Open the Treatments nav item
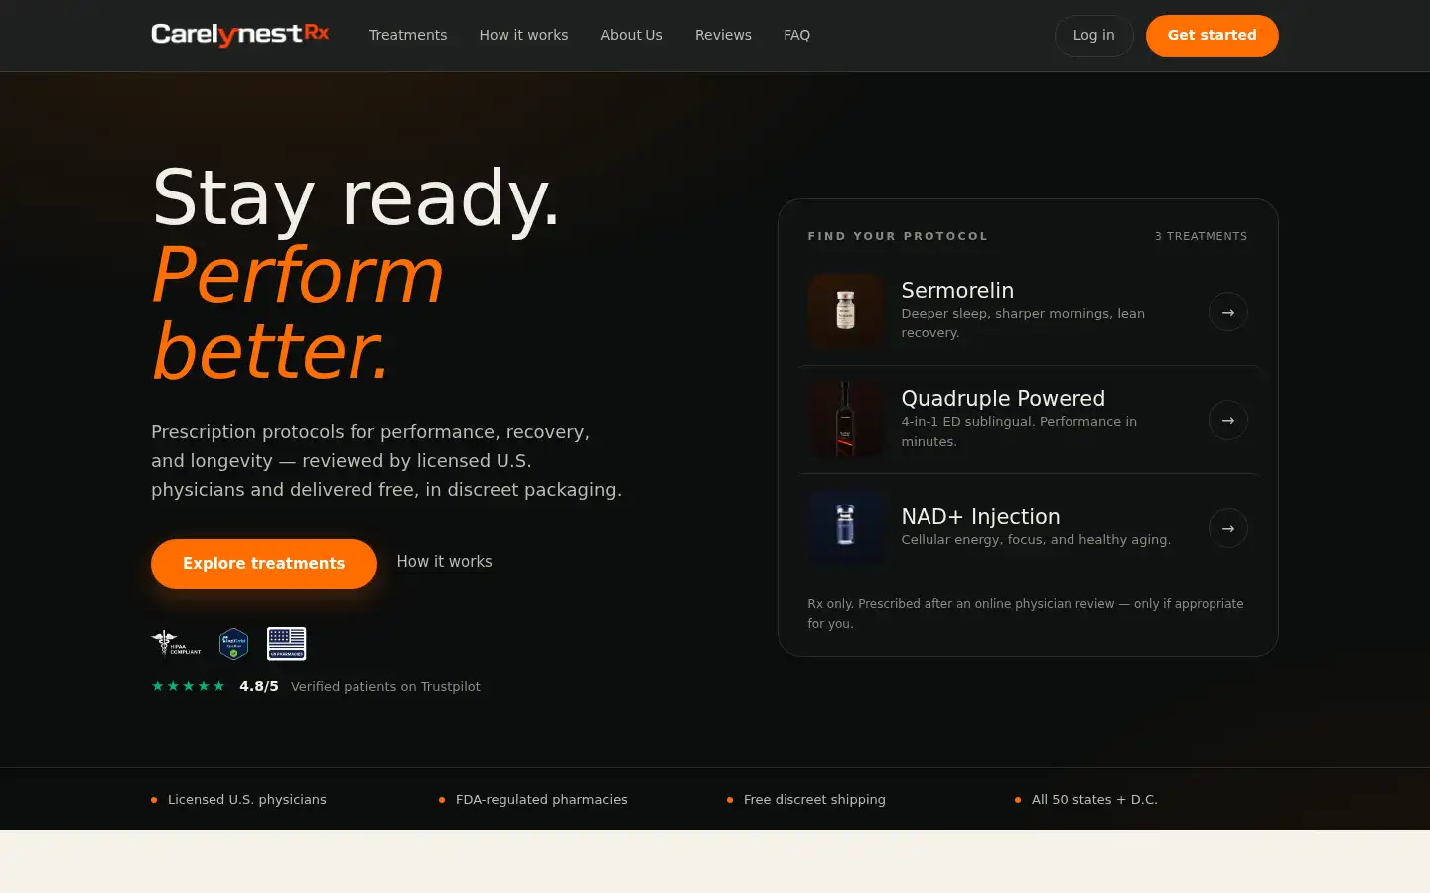1430x893 pixels. coord(408,35)
